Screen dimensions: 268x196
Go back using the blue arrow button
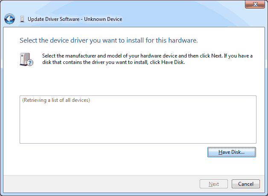[9, 19]
